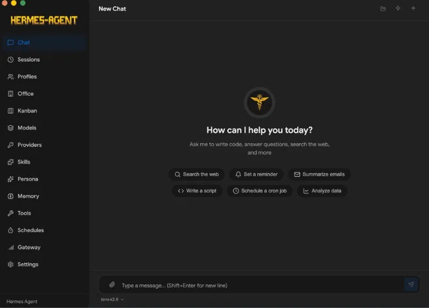
Task: Open the Chat section in sidebar
Action: (44, 43)
